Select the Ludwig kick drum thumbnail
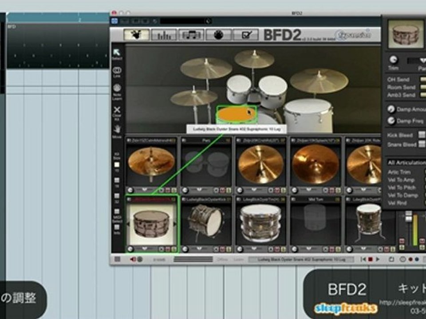This screenshot has height=319, width=426. pos(206,223)
